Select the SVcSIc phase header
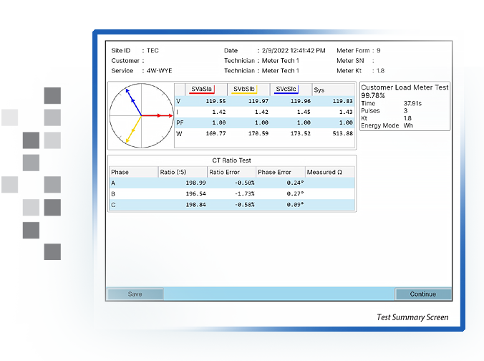 286,89
